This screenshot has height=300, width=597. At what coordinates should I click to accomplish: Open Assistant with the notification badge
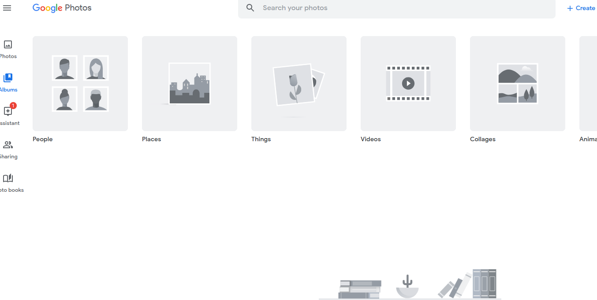(8, 111)
